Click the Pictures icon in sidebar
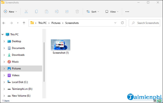Screen dimensions: 163x103 click(9, 69)
